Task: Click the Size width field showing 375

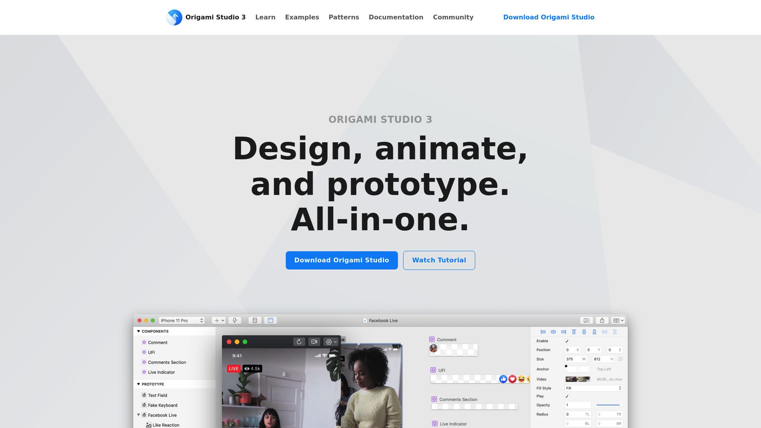Action: (x=576, y=359)
